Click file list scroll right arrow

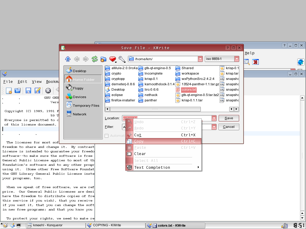(x=236, y=109)
